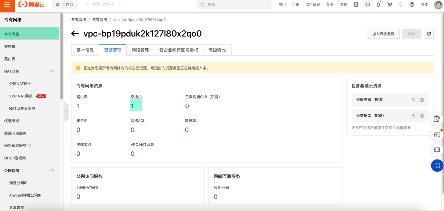Screen dimensions: 444x211
Task: Open the notifications bell
Action: click(x=378, y=4)
